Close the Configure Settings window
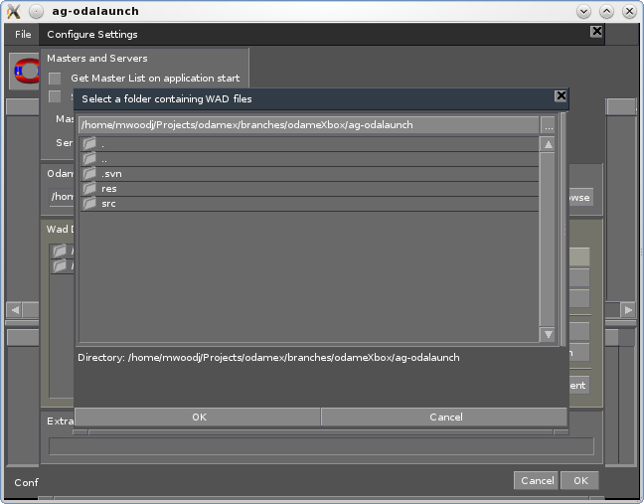The height and width of the screenshot is (504, 644). [596, 32]
